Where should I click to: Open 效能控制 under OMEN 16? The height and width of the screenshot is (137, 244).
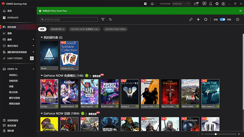point(13,81)
